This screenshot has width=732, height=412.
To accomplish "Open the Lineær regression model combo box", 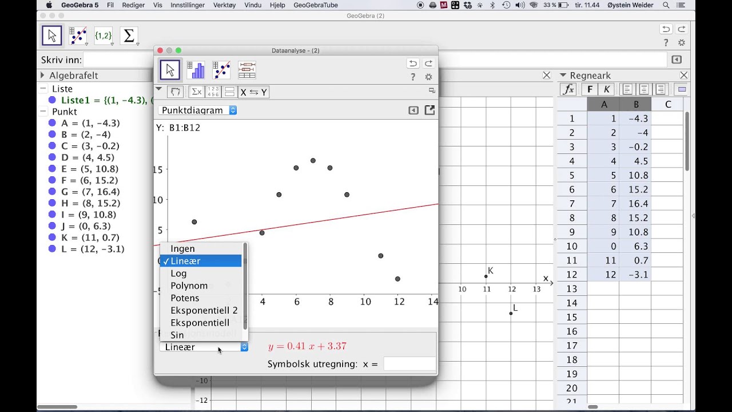I will click(x=204, y=347).
